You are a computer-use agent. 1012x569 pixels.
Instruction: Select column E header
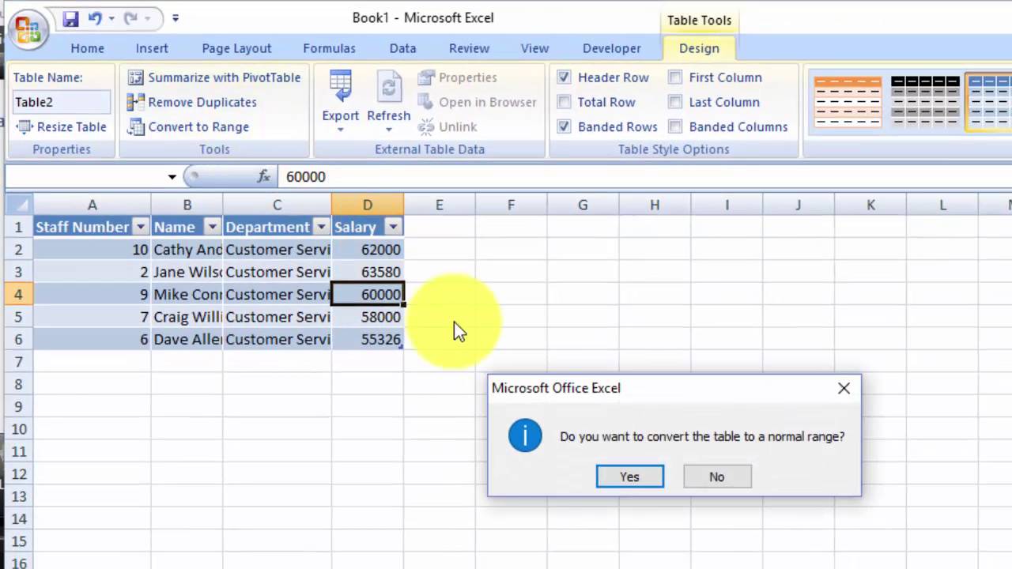pyautogui.click(x=440, y=205)
